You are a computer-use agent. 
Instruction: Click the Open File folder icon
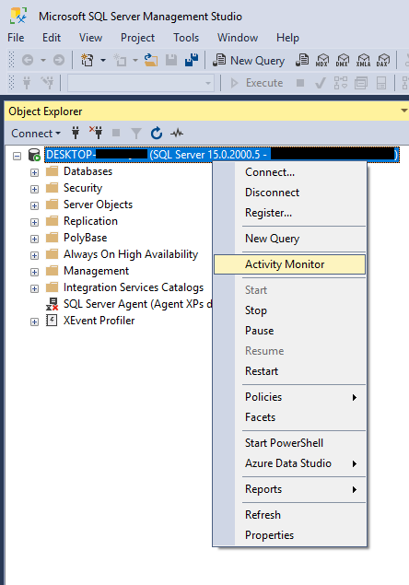pos(151,60)
